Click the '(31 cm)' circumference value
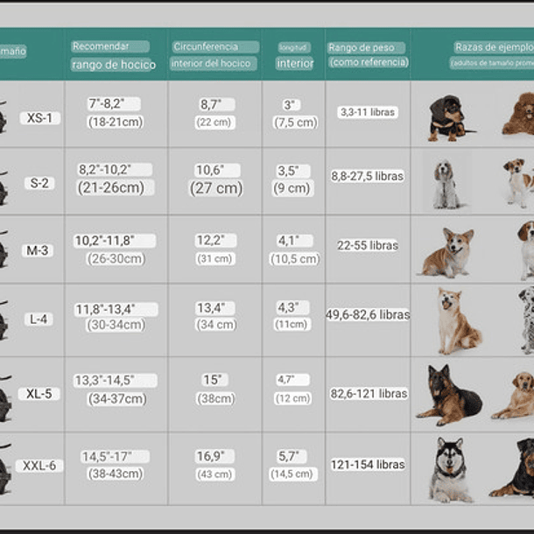Viewport: 534px width, 534px height. tap(214, 258)
